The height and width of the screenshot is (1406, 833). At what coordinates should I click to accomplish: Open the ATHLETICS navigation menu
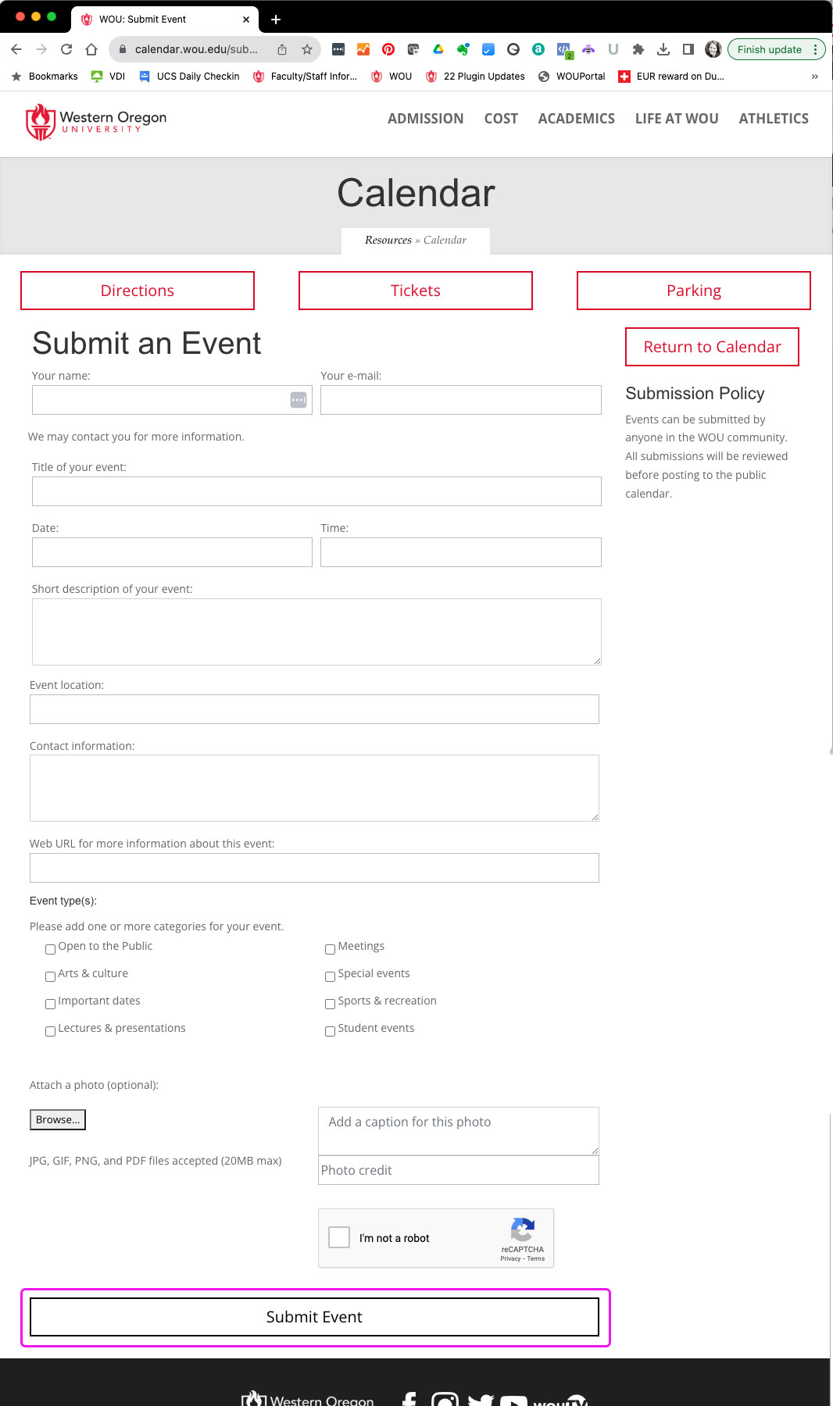(x=774, y=119)
